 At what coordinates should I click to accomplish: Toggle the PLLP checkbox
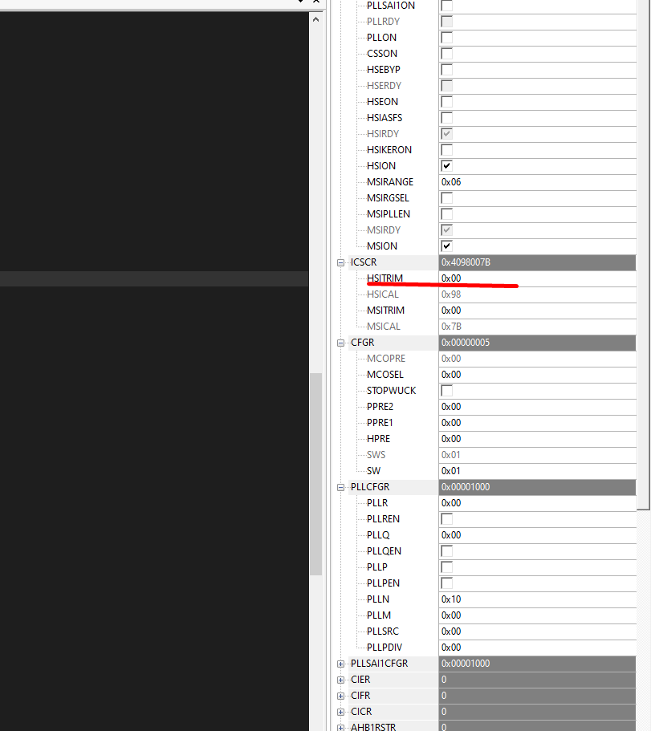447,567
